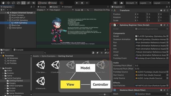Expand VIEW Spineboy child objects
Image resolution: width=171 pixels, height=96 pixels.
pyautogui.click(x=10, y=23)
